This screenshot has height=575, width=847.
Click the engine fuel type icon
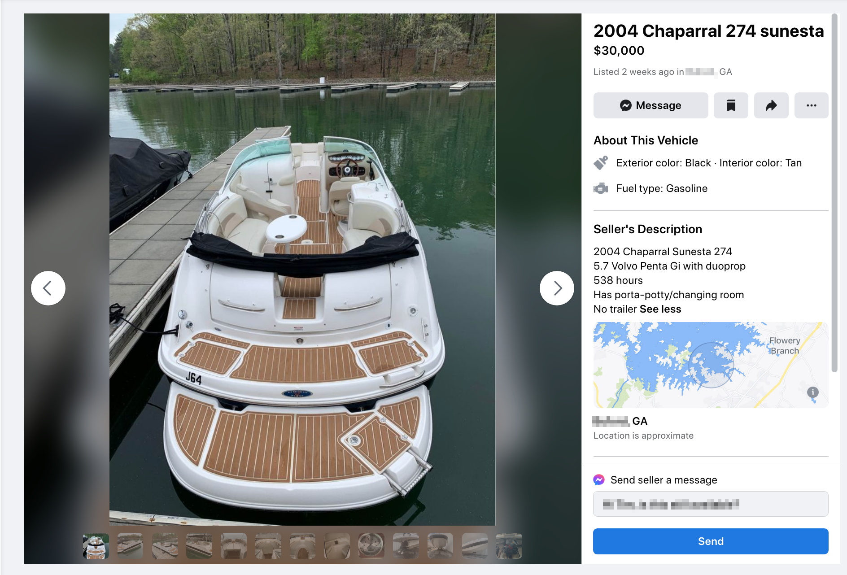[601, 188]
